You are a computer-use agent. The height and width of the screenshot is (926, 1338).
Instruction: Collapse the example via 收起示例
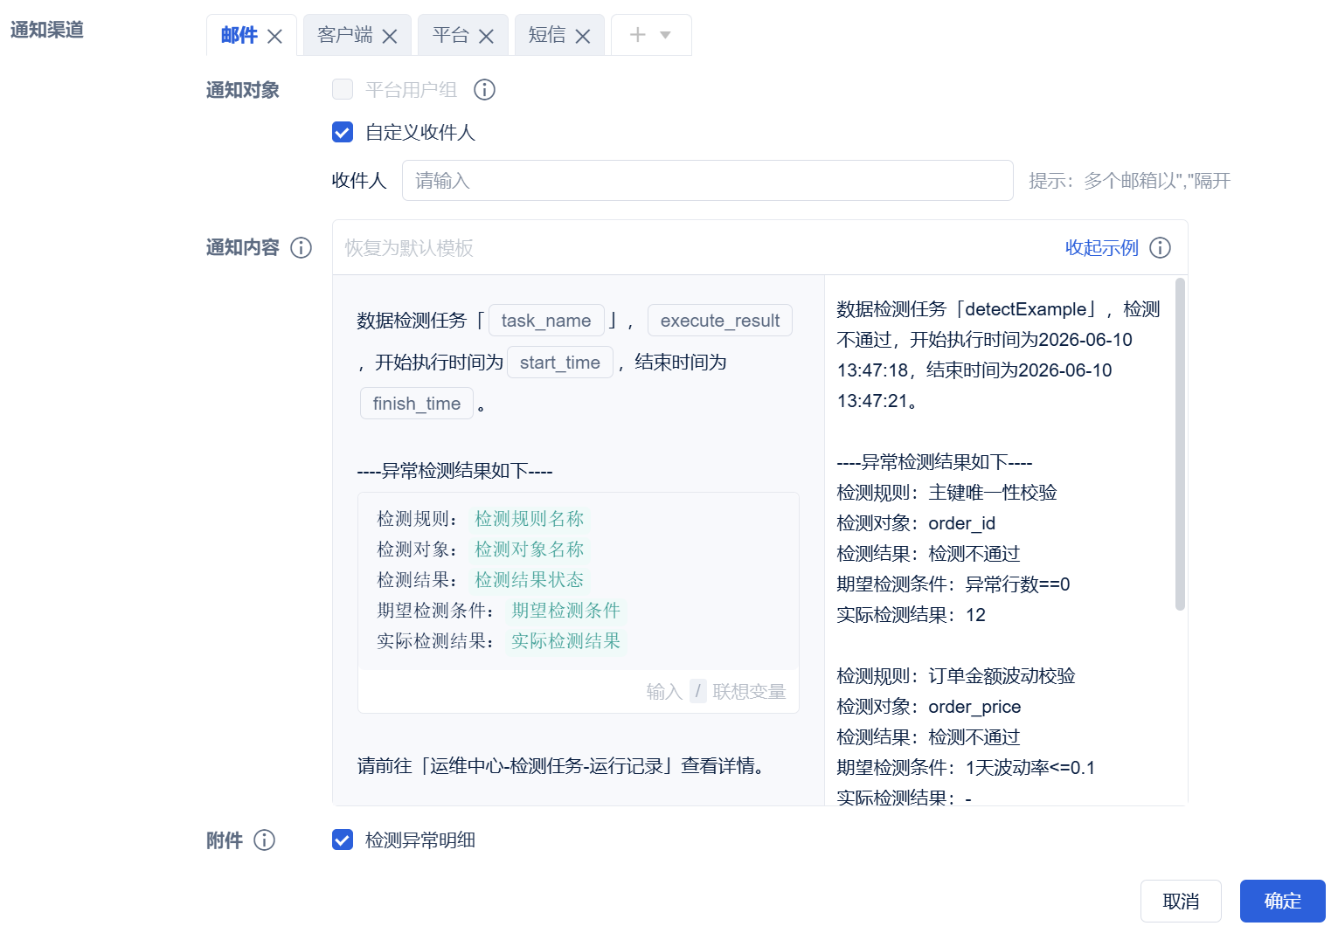tap(1101, 248)
